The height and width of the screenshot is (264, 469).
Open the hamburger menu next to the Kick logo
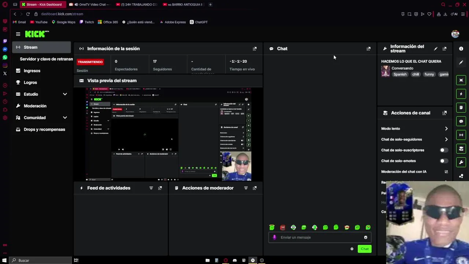point(18,34)
